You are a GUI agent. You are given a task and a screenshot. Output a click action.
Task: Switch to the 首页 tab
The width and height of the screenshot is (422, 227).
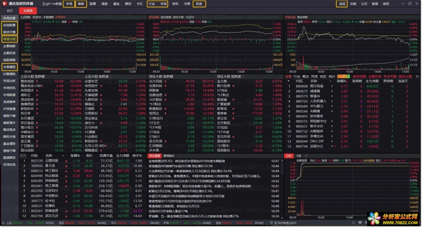(x=10, y=11)
